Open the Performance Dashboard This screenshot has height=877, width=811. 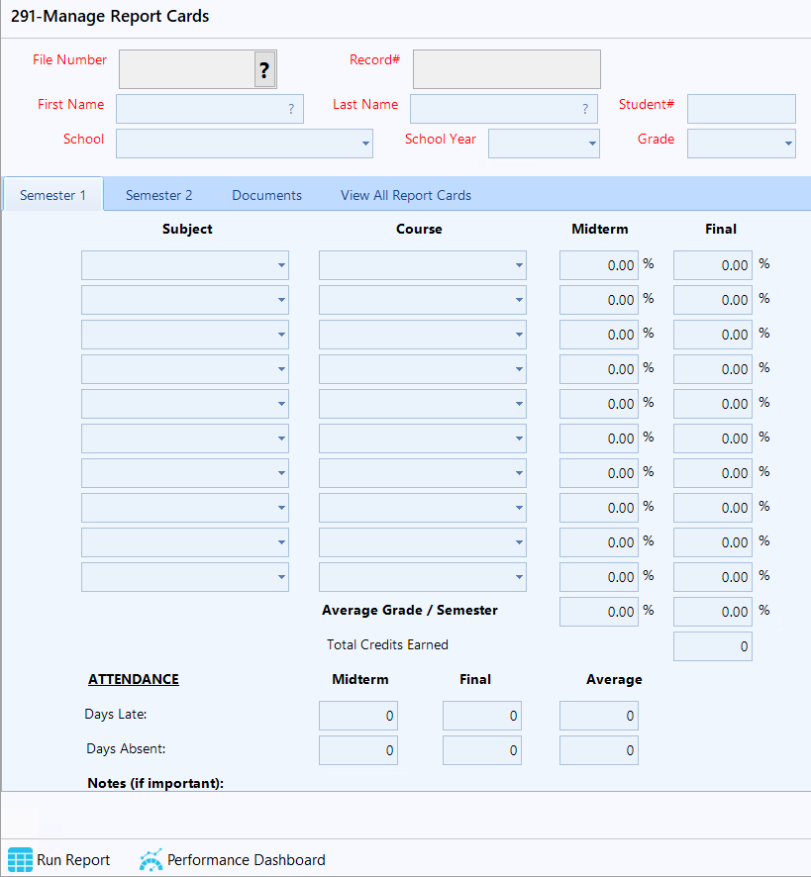coord(233,859)
